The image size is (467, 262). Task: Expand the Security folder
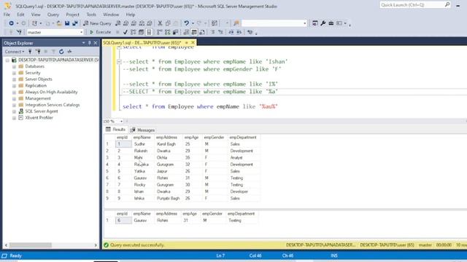pos(14,73)
